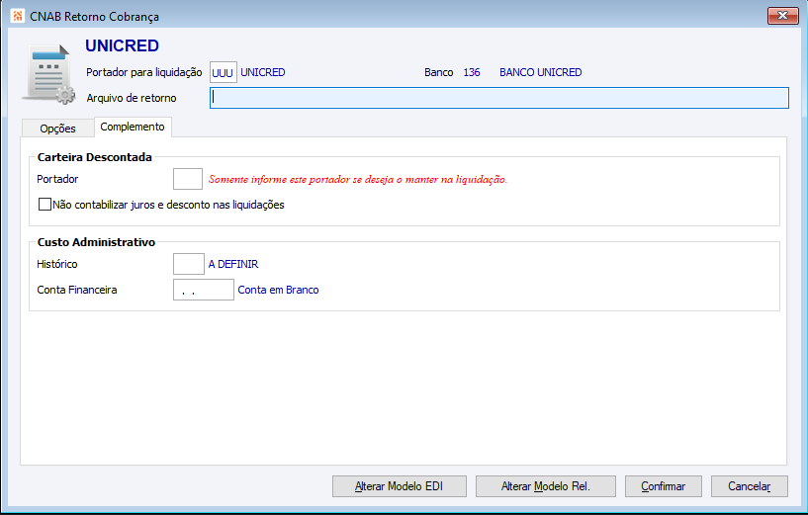Click the 'Arquivo de retorno' label
Viewport: 808px width, 515px height.
coord(132,98)
